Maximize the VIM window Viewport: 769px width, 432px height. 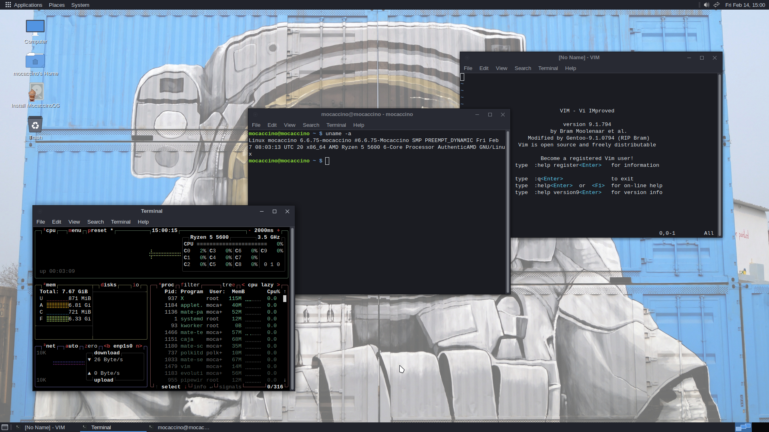point(702,58)
